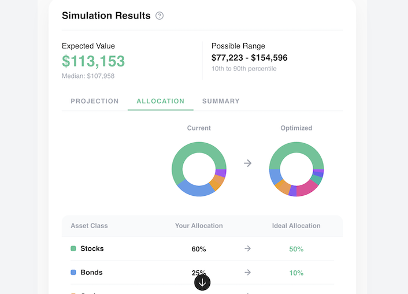Click the Bonds ideal allocation 10%

pos(296,273)
